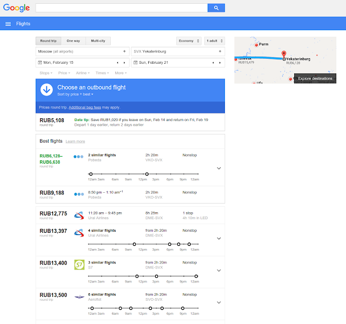The image size is (346, 324).
Task: Add another destination with the plus beside SVX Yekaterinburg
Action: point(220,51)
